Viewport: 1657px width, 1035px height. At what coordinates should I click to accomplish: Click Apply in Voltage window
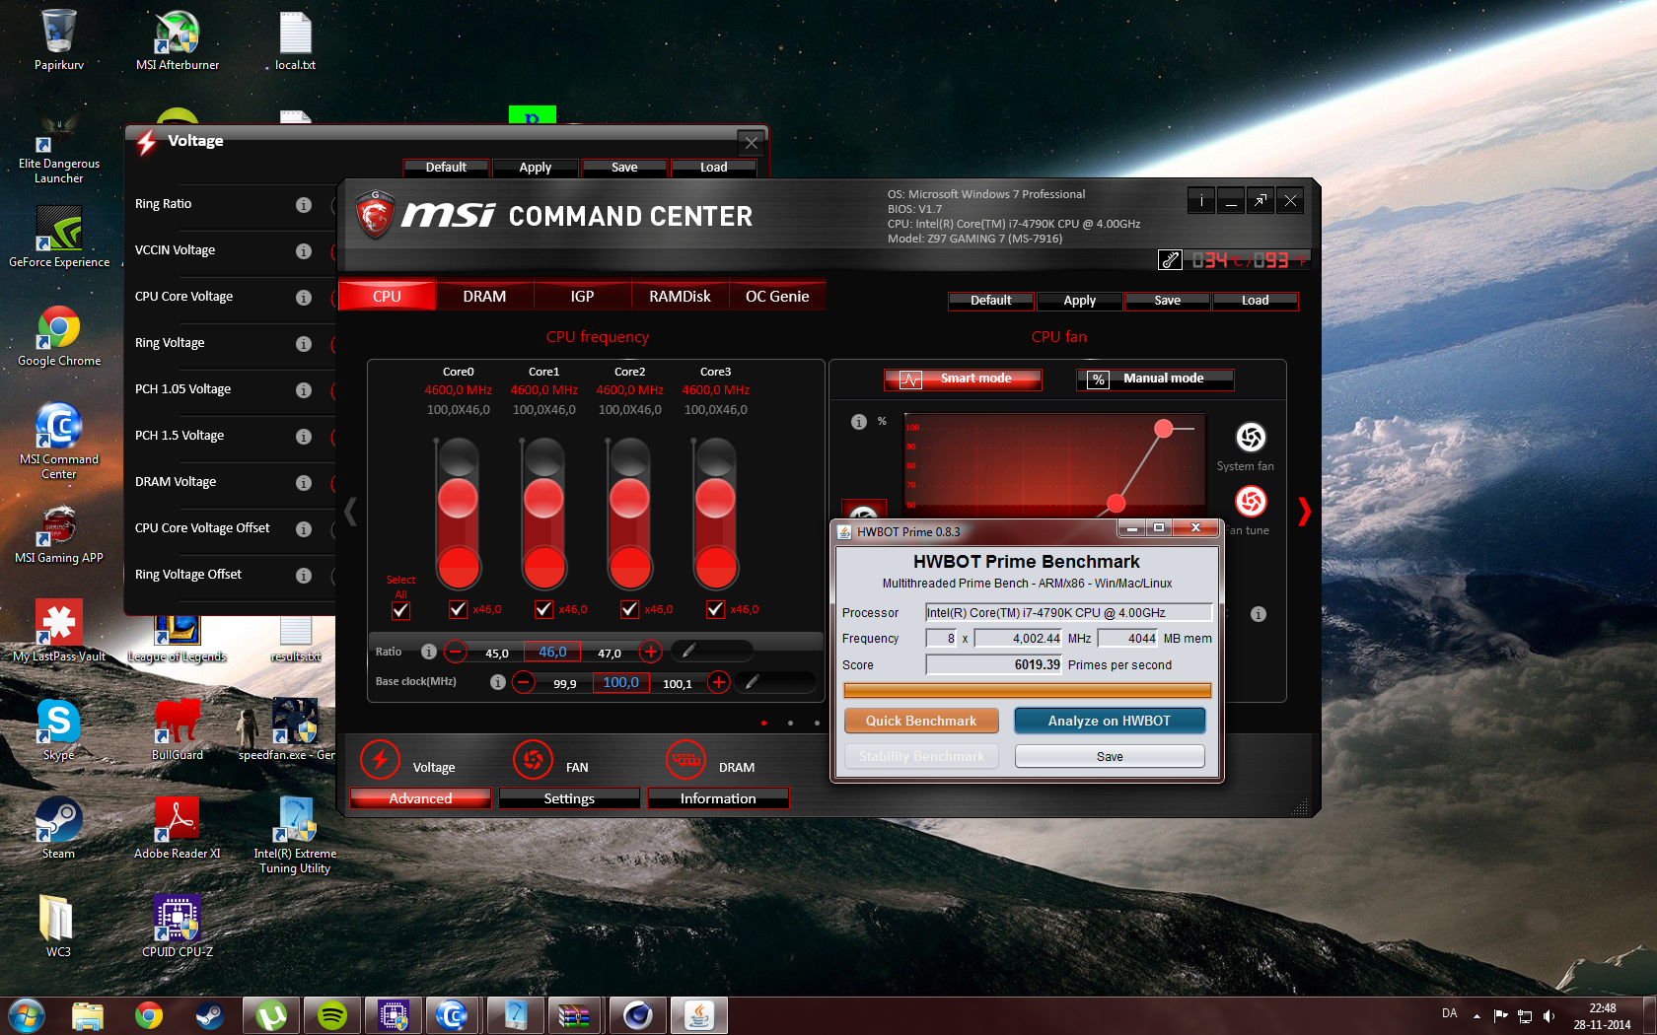coord(536,168)
